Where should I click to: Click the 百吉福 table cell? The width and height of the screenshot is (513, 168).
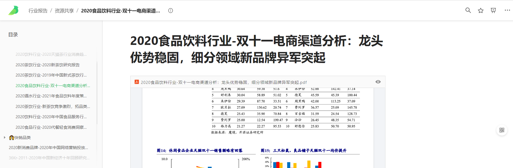[300, 114]
